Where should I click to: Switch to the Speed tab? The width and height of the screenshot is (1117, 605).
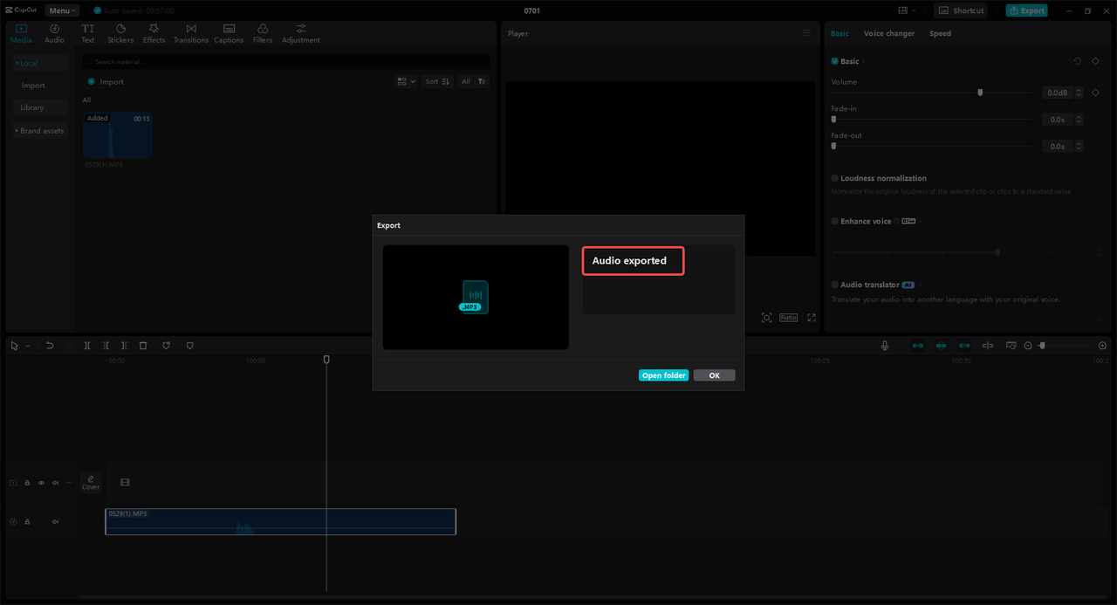point(940,33)
